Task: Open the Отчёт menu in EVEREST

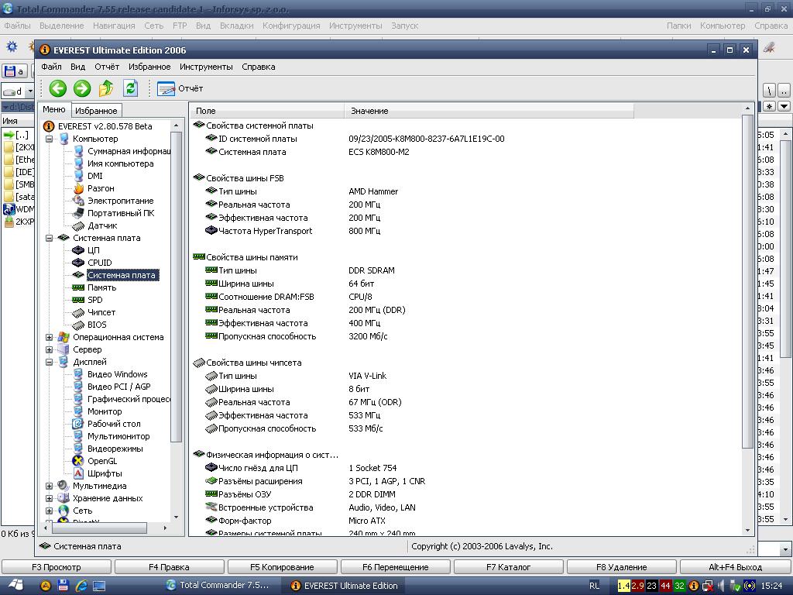Action: click(107, 67)
